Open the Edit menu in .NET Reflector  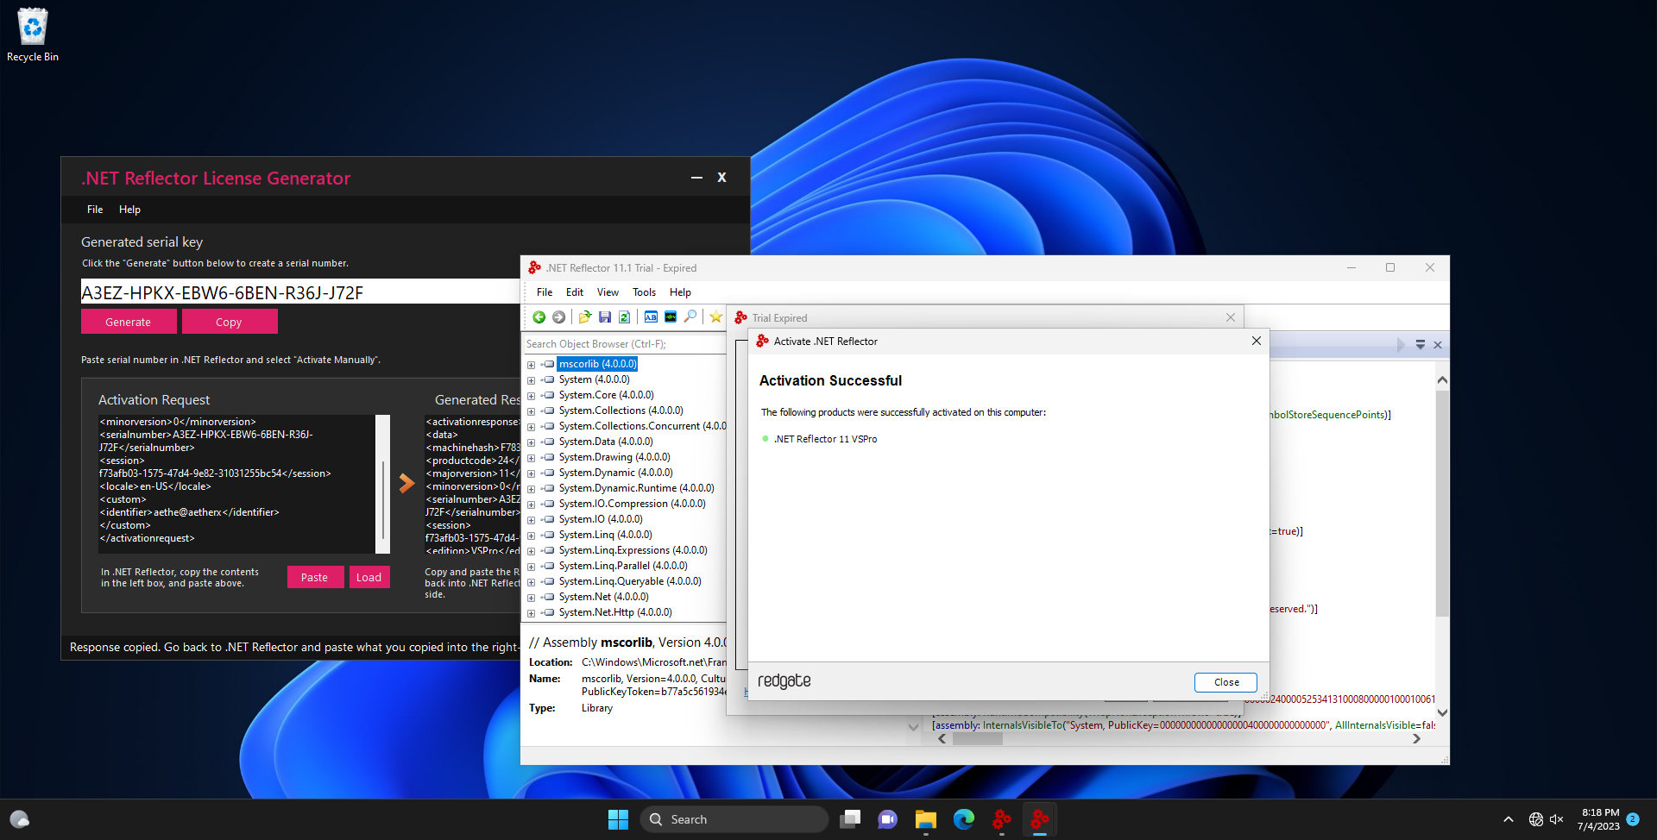click(575, 292)
